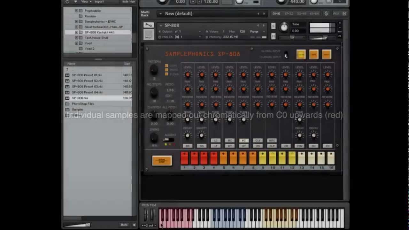Select the CYM drum channel button
Image resolution: width=409 pixels, height=230 pixels.
click(300, 146)
